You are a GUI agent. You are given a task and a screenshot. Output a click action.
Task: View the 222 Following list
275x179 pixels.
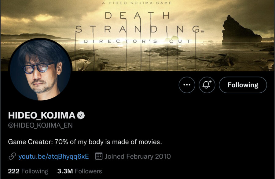click(x=28, y=171)
